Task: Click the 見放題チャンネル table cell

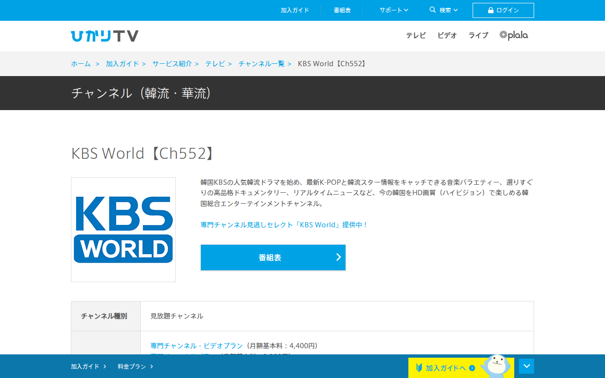Action: [337, 316]
